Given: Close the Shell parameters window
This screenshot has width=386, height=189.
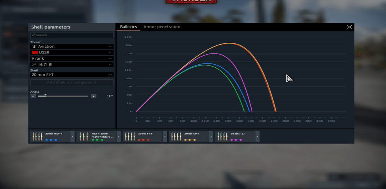Looking at the screenshot, I should 349,27.
